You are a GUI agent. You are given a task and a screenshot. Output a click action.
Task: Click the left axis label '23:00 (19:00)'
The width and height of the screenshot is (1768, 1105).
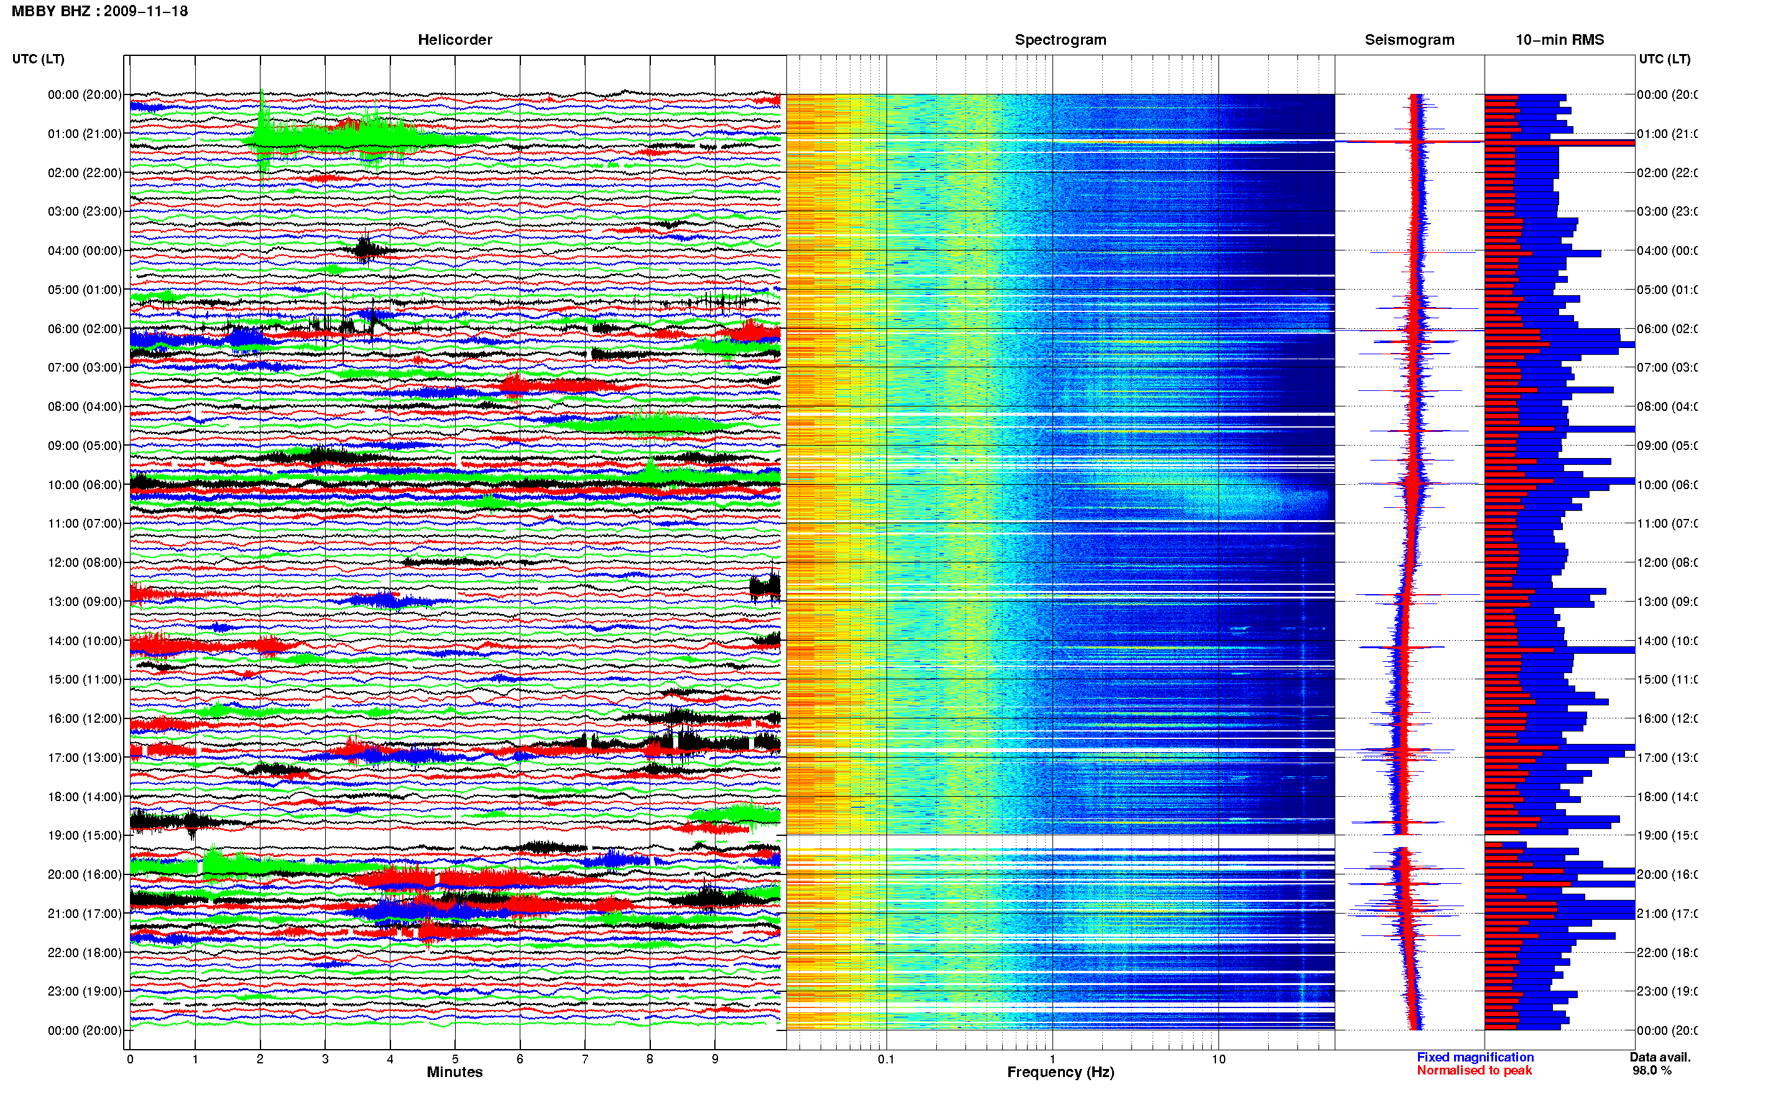pos(85,992)
